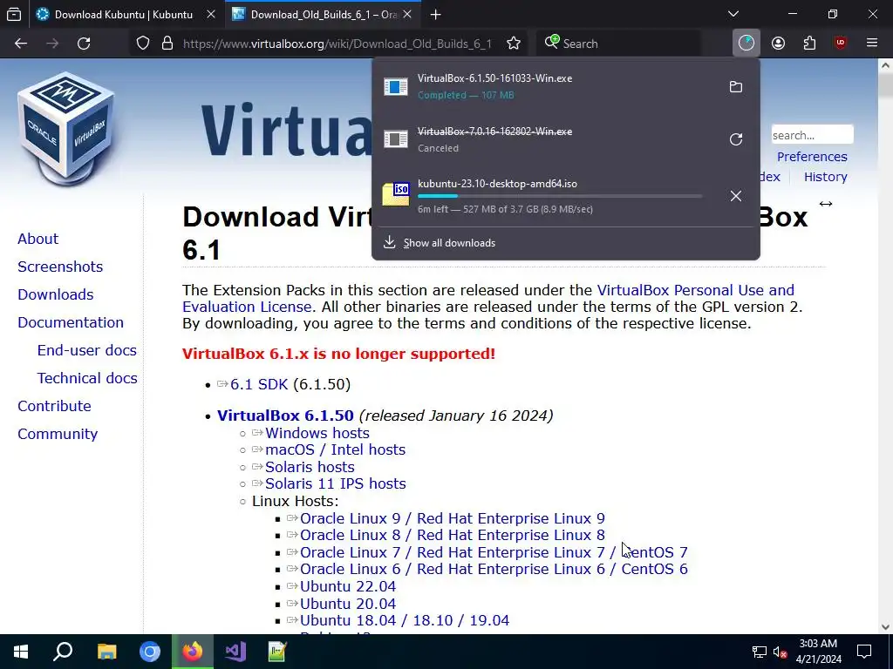Open Windows taskbar search
The height and width of the screenshot is (669, 893).
coord(63,652)
